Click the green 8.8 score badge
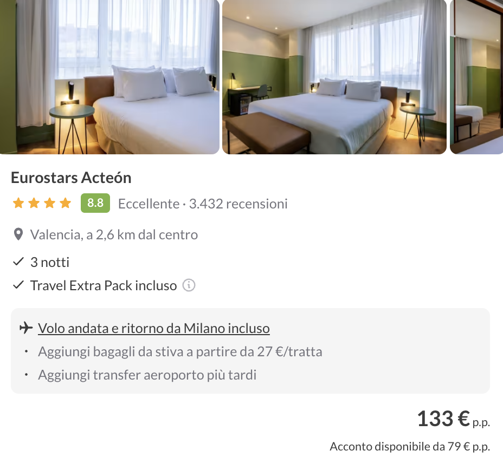 click(95, 203)
